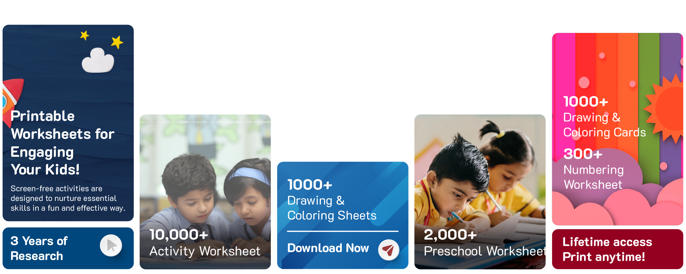Open the 10,000+ Activity Worksheet photo card
This screenshot has width=686, height=274.
tap(205, 192)
